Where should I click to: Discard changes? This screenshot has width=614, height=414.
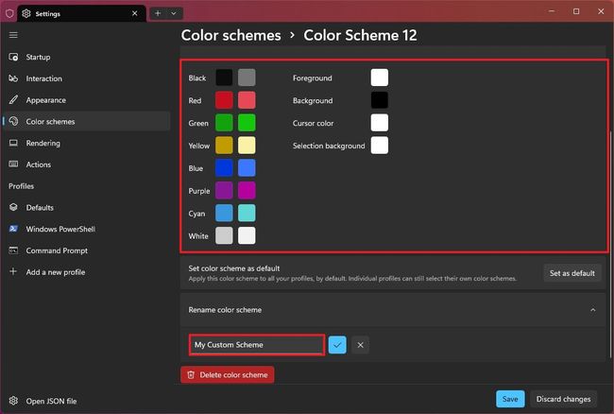564,399
